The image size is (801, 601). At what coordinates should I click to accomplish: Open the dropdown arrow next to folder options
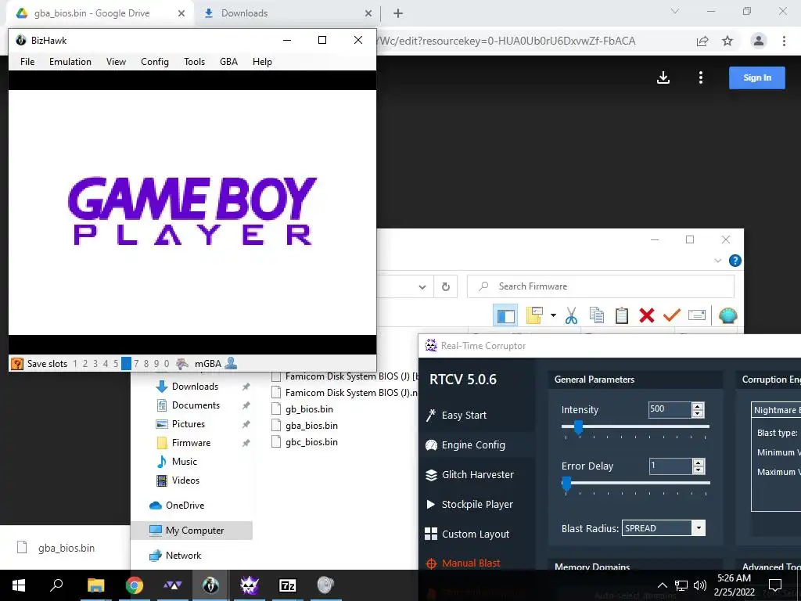click(553, 315)
